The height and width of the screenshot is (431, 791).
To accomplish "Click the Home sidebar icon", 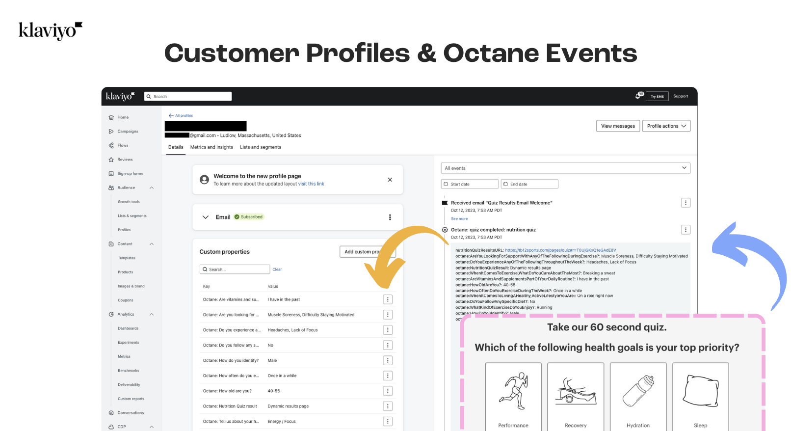I will pyautogui.click(x=111, y=117).
